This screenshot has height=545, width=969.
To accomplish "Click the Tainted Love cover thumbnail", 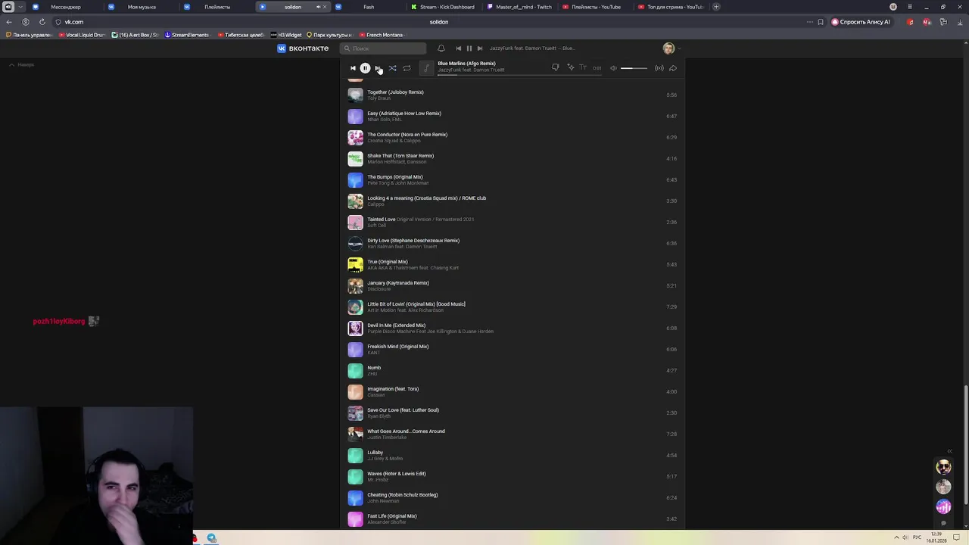I will (355, 222).
